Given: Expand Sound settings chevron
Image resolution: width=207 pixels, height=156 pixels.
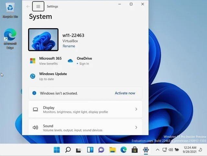Looking at the screenshot, I should [136, 127].
